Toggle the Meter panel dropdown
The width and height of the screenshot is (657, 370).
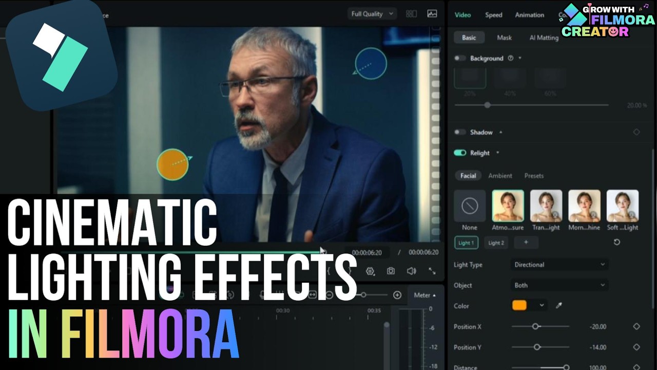(x=424, y=295)
